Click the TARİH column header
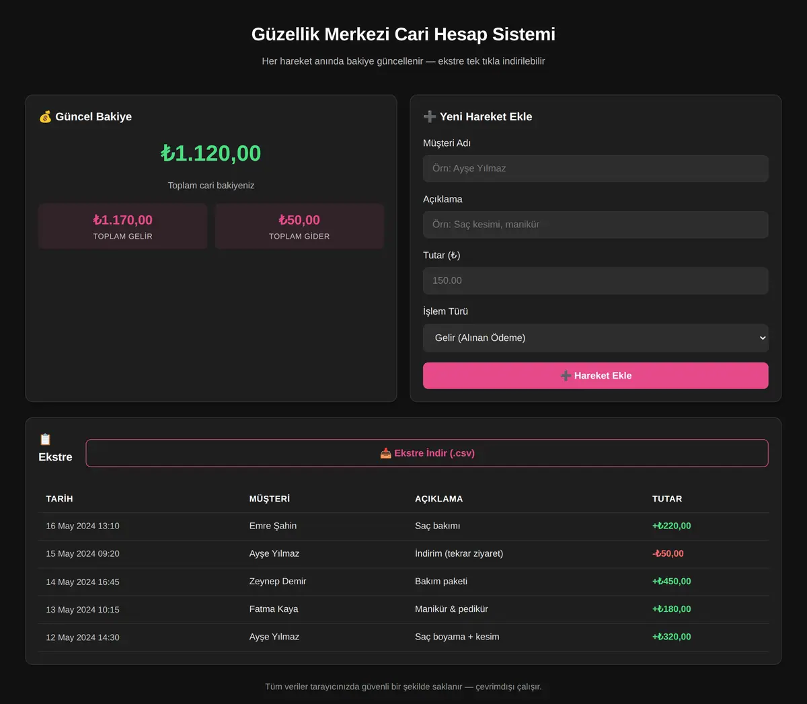Screen dimensions: 807x704 pyautogui.click(x=59, y=499)
